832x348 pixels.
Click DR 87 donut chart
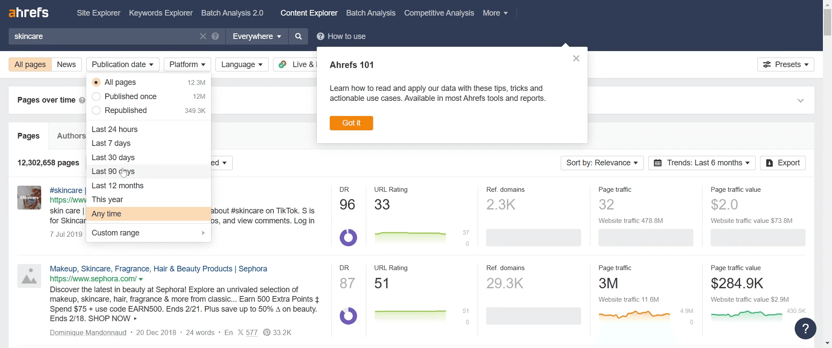tap(348, 316)
